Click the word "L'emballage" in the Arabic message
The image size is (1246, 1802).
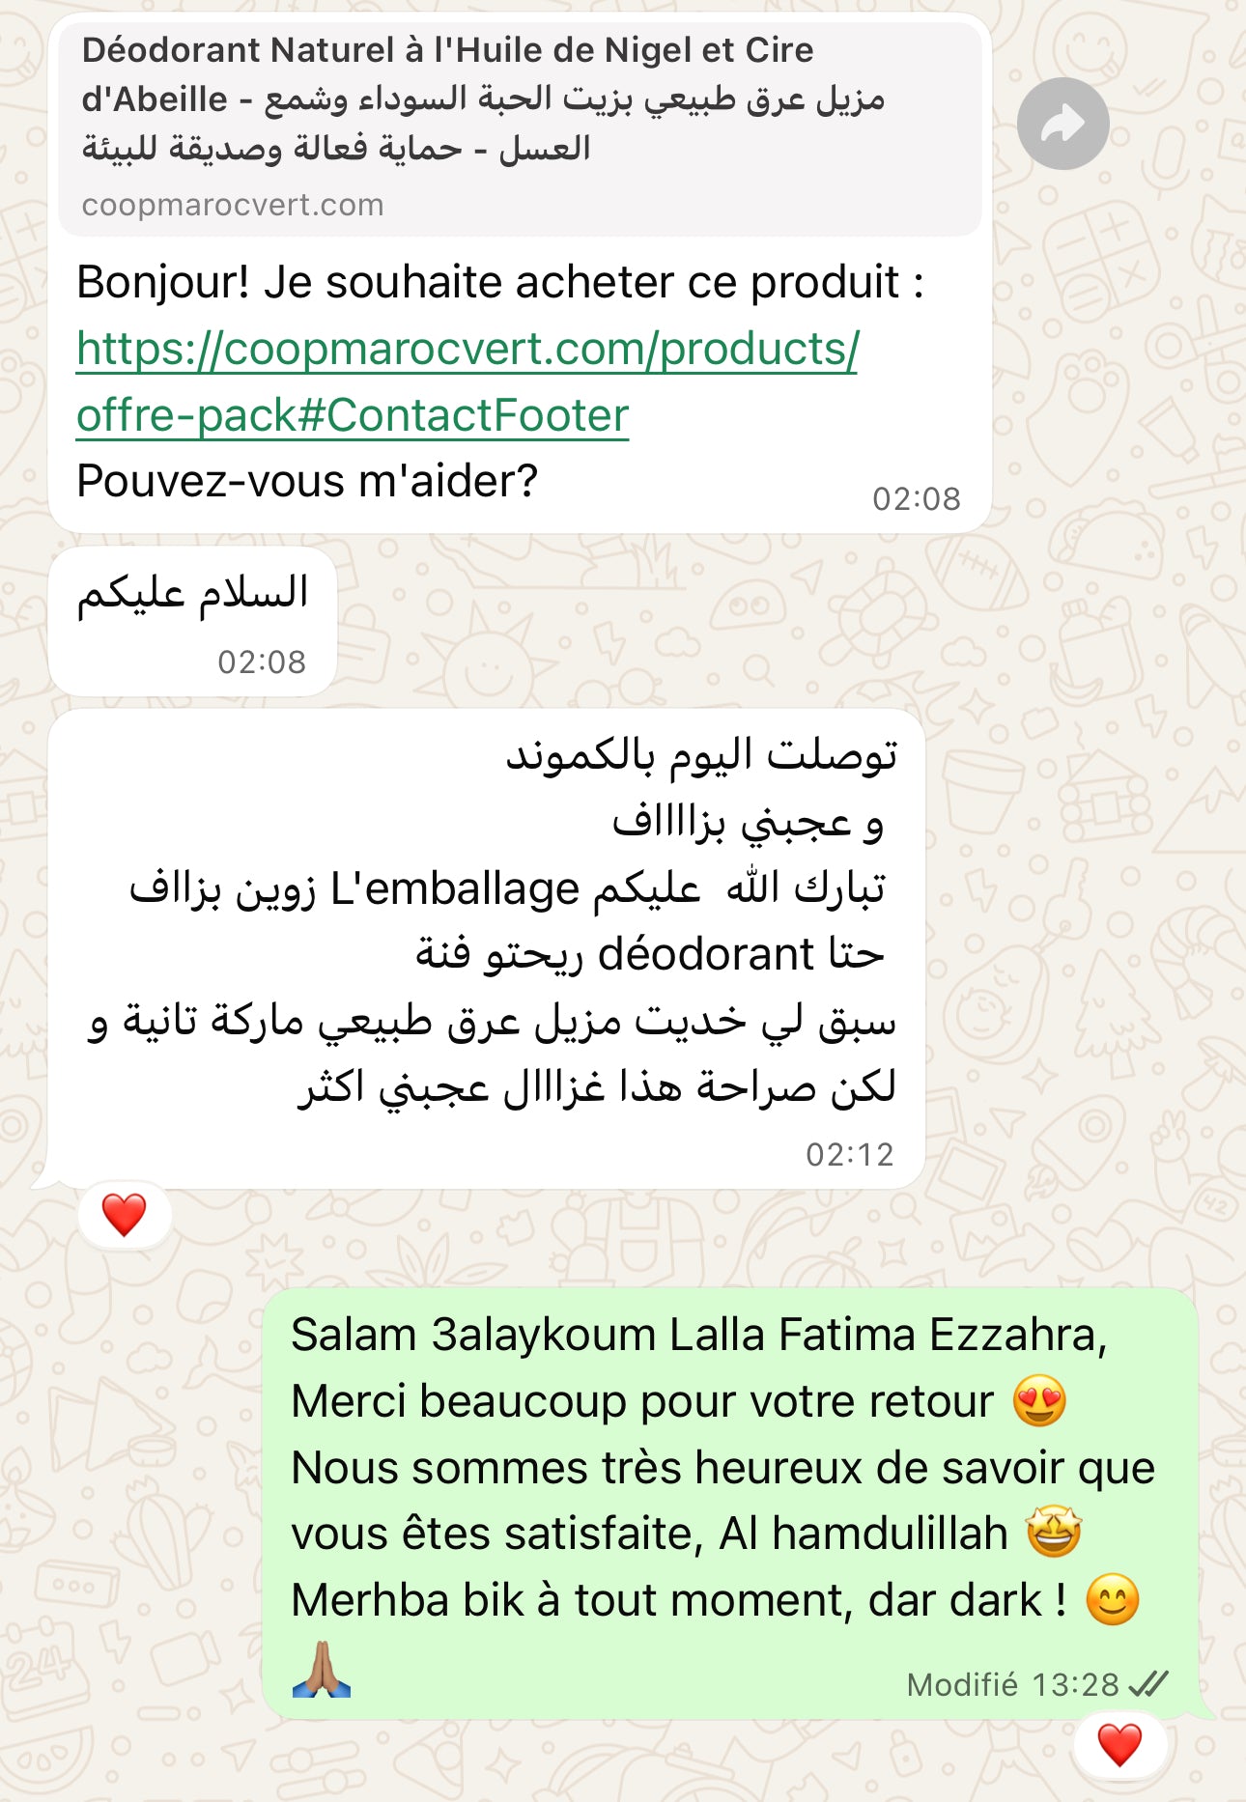[x=454, y=888]
